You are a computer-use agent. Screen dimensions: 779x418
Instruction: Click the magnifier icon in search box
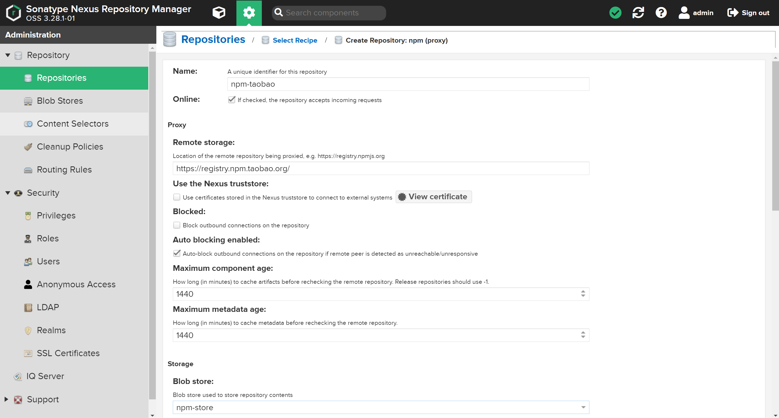click(x=279, y=13)
